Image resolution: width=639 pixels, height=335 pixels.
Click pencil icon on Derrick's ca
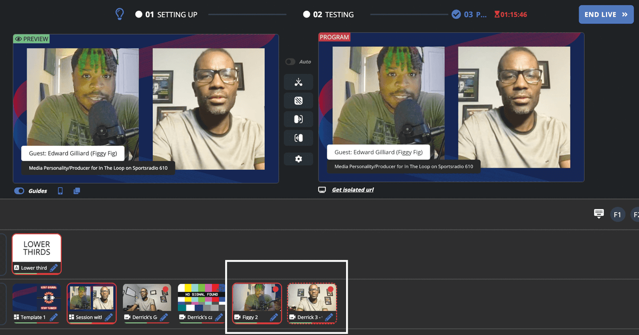point(219,317)
